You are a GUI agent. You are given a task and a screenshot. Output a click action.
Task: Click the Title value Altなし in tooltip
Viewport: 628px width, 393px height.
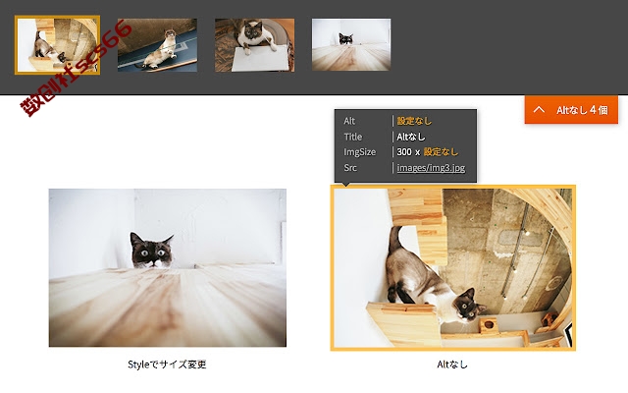(x=411, y=137)
